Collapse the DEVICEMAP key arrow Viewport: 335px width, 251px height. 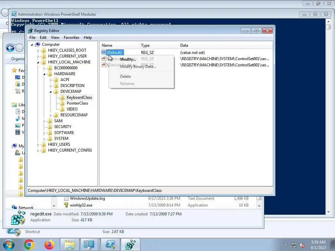coord(50,92)
